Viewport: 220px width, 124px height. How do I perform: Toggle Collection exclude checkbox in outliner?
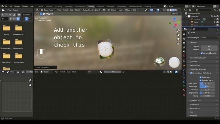coord(212,16)
